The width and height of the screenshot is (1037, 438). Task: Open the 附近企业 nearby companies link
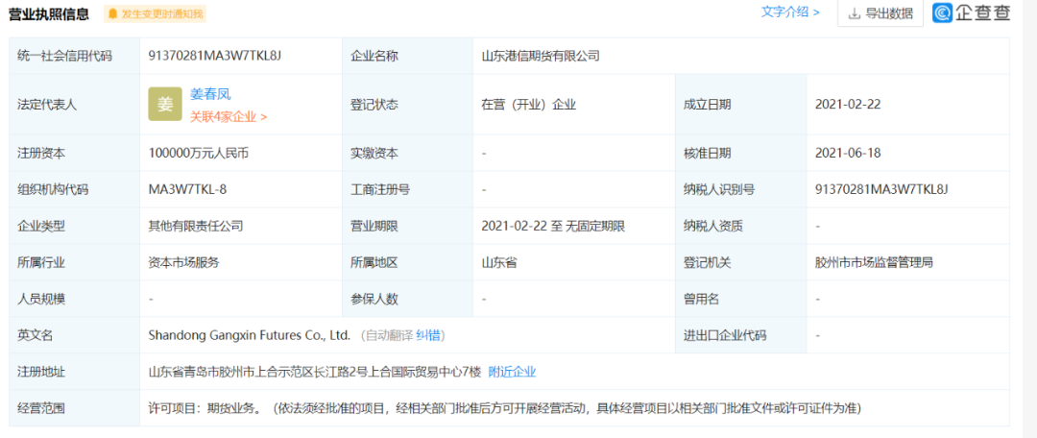pyautogui.click(x=512, y=372)
